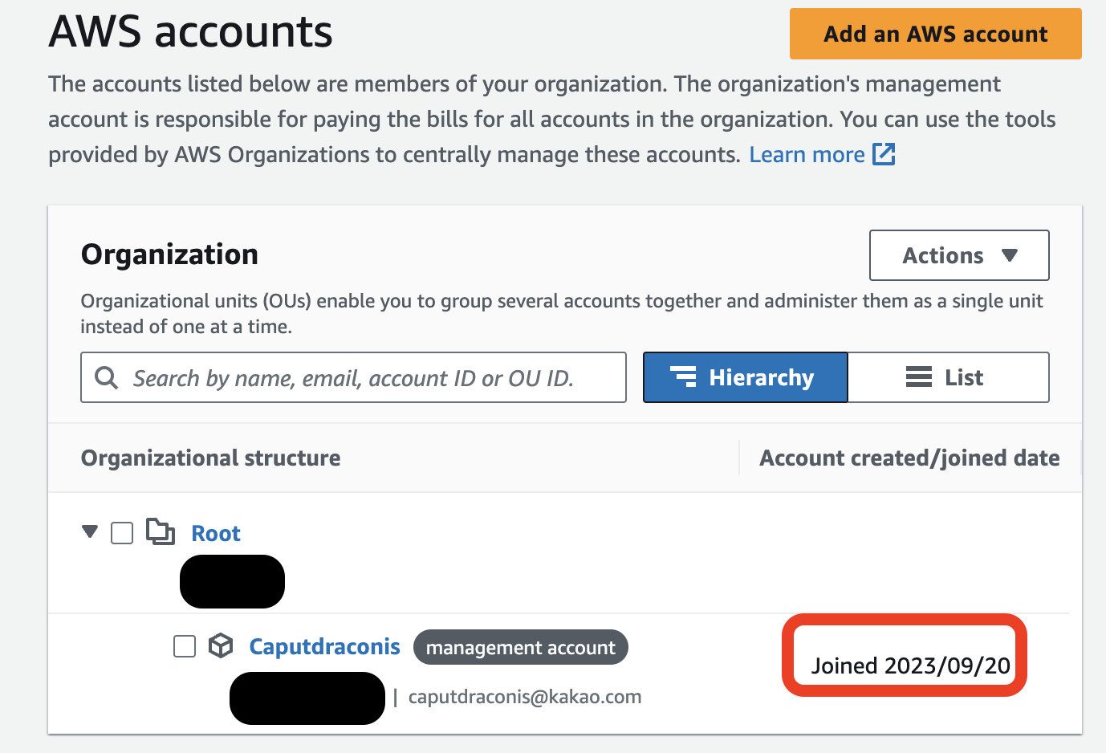
Task: Click the cube account icon beside Caputdraconis
Action: (x=221, y=645)
